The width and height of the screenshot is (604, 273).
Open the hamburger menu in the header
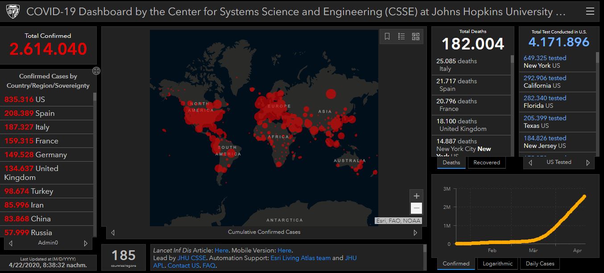point(590,12)
